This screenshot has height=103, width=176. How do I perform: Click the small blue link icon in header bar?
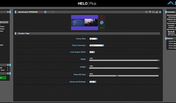(45, 12)
